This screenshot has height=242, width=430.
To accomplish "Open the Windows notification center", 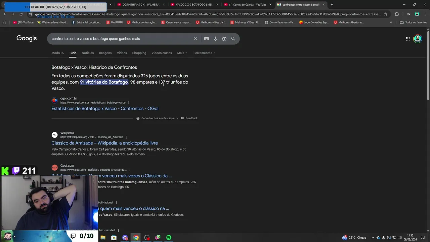I will pos(423,238).
